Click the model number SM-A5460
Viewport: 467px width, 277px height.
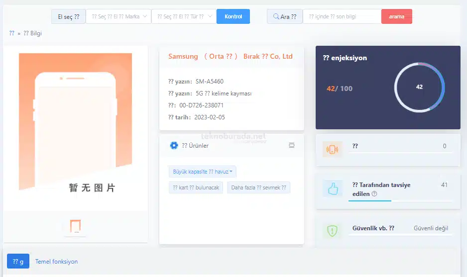210,81
